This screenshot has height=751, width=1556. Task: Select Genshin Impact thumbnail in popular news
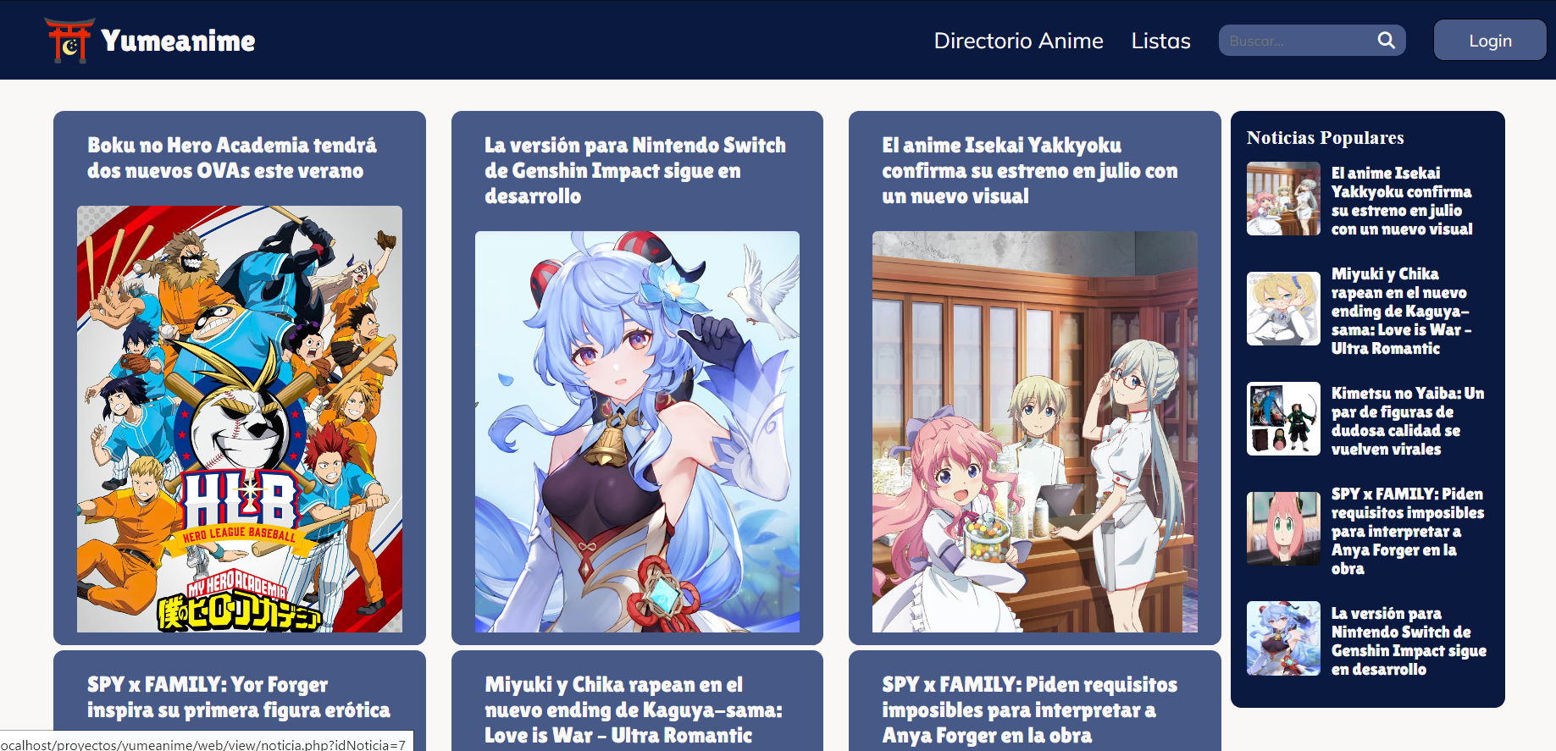point(1282,638)
